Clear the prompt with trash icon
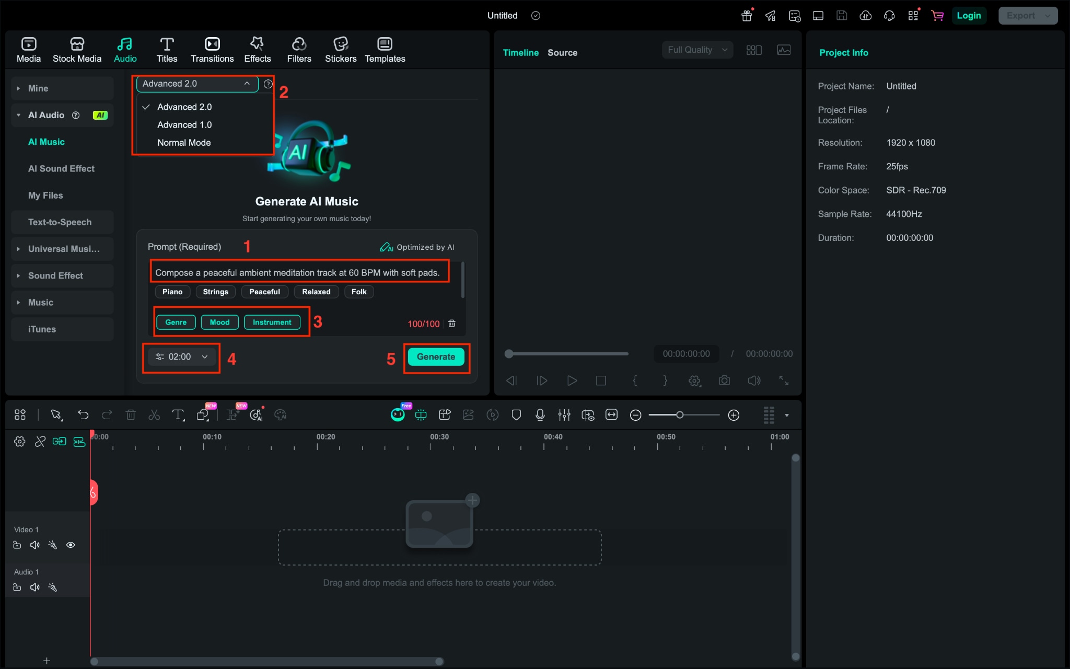 (x=452, y=324)
